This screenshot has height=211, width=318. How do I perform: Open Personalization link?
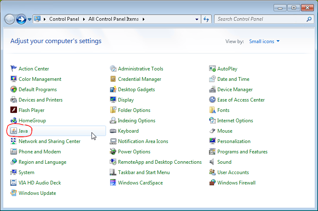click(x=234, y=141)
